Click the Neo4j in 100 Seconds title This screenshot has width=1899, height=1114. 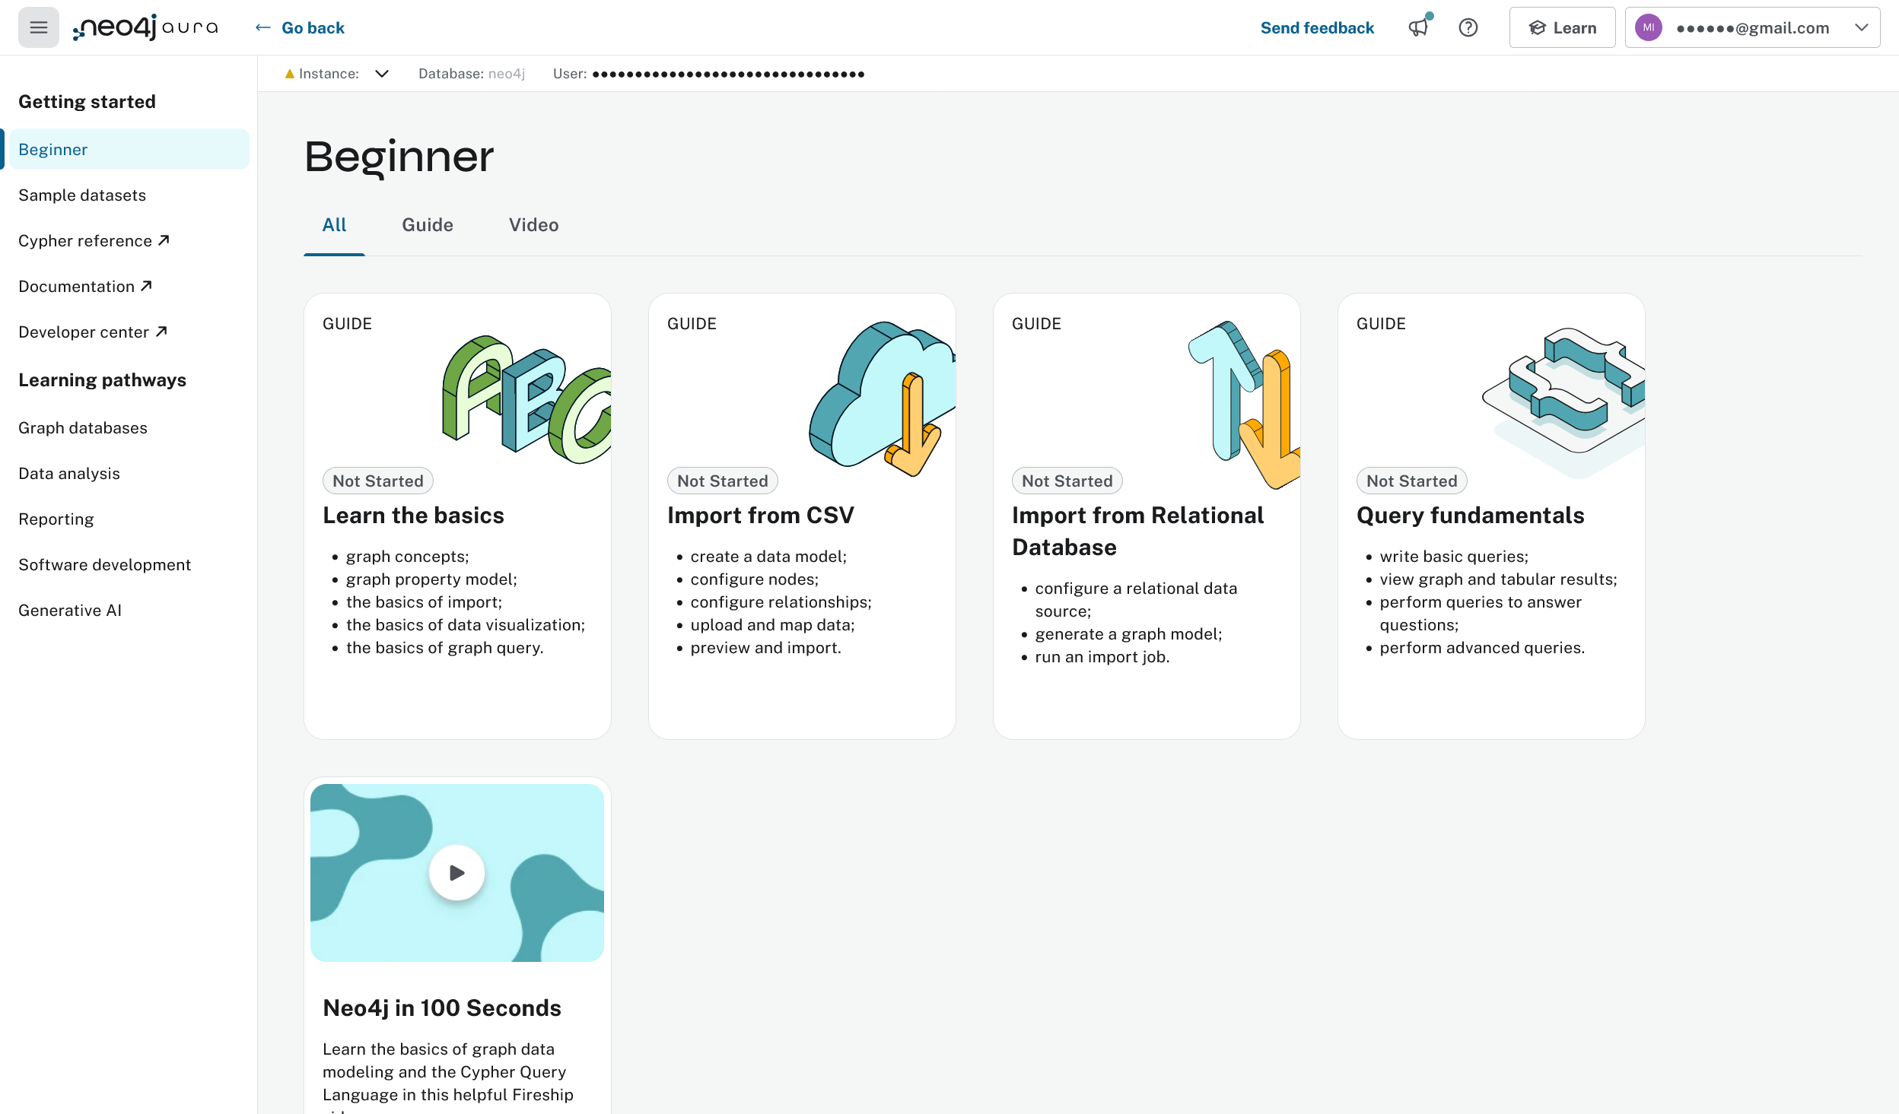tap(442, 1008)
